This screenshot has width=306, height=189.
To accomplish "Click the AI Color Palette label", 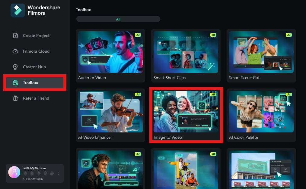I will (x=243, y=137).
